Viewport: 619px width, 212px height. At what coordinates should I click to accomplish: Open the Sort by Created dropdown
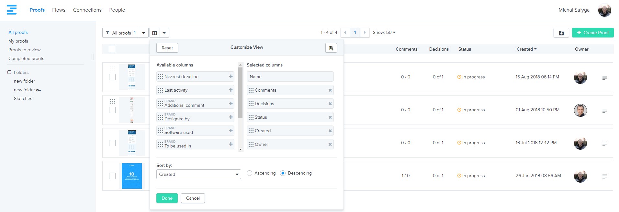198,174
